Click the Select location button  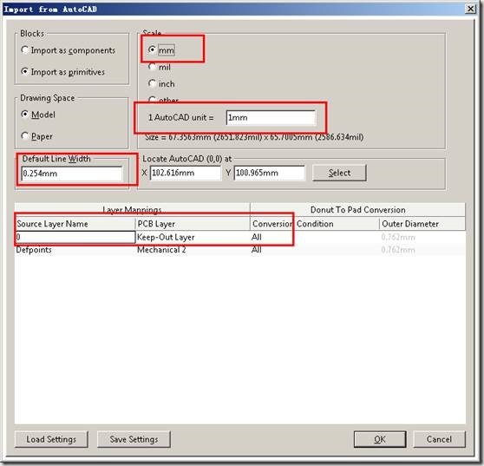339,173
